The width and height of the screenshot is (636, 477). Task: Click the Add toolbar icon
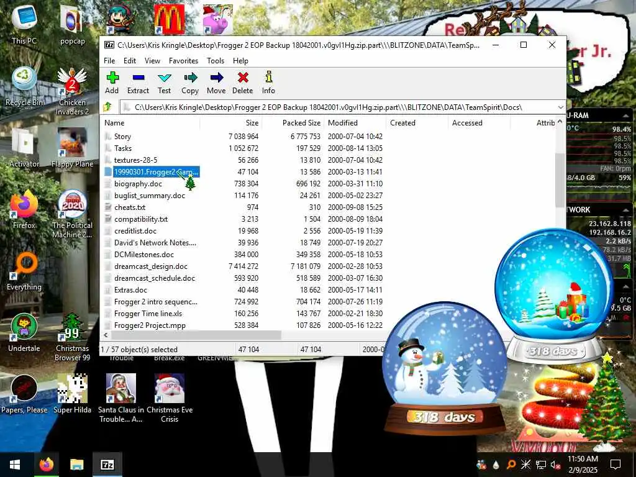tap(112, 83)
